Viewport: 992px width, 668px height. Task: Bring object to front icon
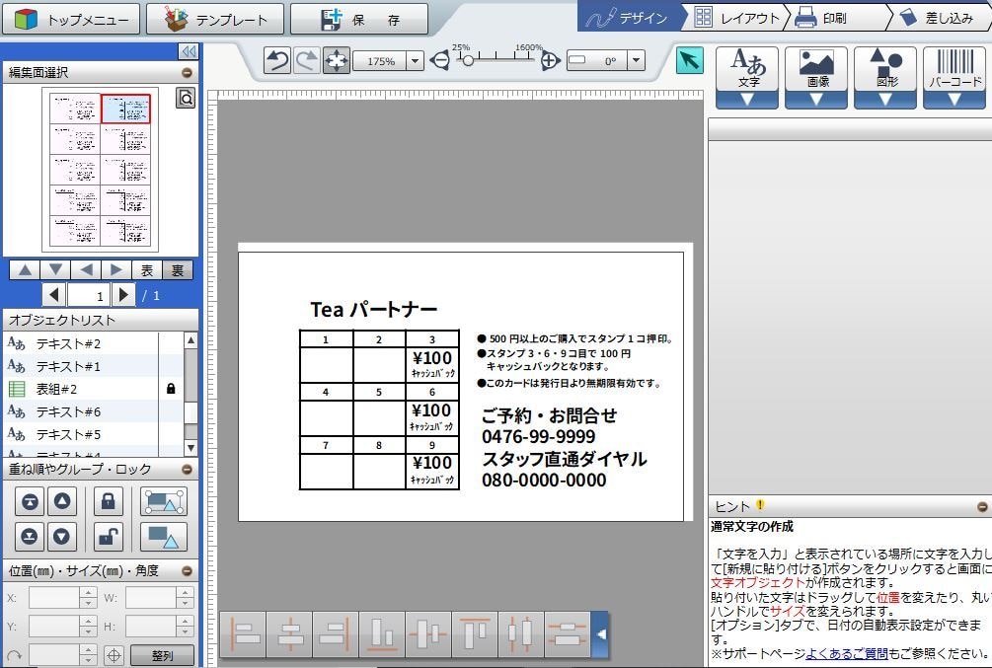[29, 502]
